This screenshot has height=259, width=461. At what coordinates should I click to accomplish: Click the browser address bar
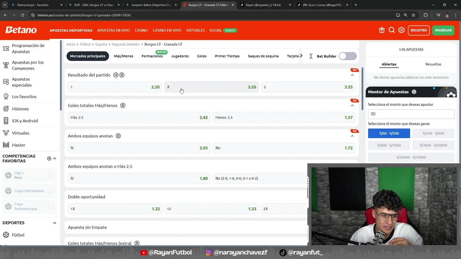[x=212, y=15]
